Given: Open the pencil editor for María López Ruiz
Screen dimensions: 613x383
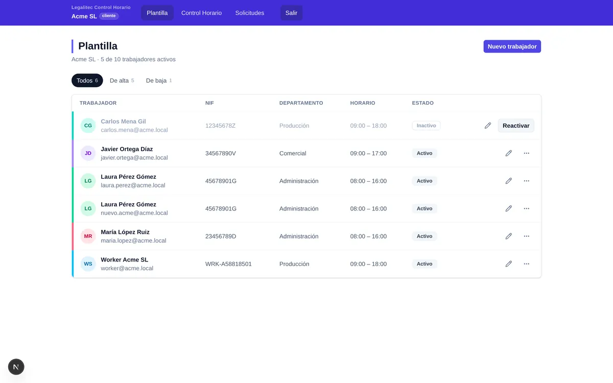Looking at the screenshot, I should tap(509, 236).
